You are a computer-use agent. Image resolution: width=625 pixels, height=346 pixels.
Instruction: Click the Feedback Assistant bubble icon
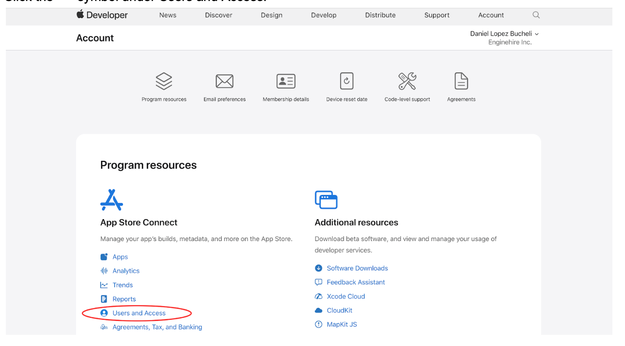click(x=319, y=282)
